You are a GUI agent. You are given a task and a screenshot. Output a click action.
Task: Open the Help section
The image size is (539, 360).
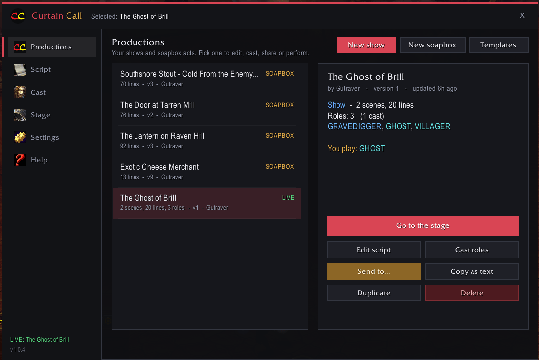[x=52, y=160]
